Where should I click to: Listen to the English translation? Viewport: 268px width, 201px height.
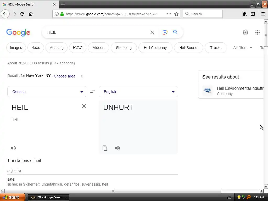[118, 148]
